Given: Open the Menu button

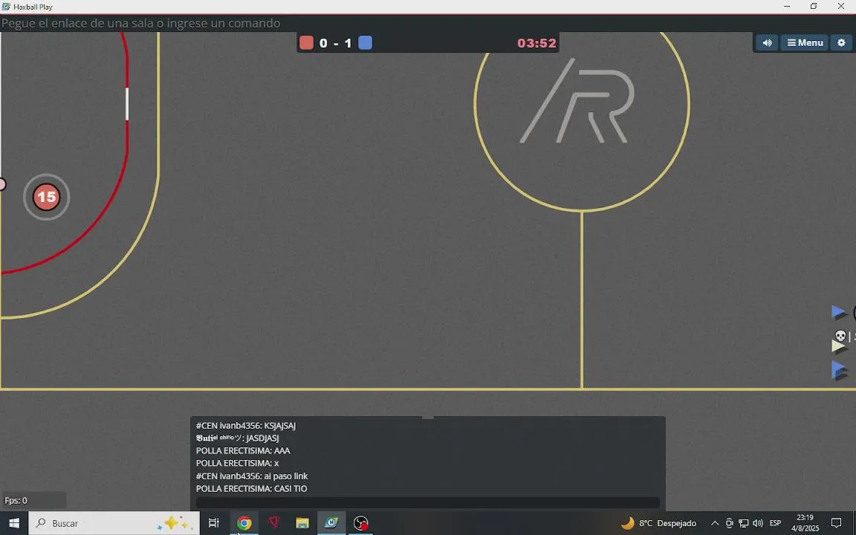Looking at the screenshot, I should point(805,42).
